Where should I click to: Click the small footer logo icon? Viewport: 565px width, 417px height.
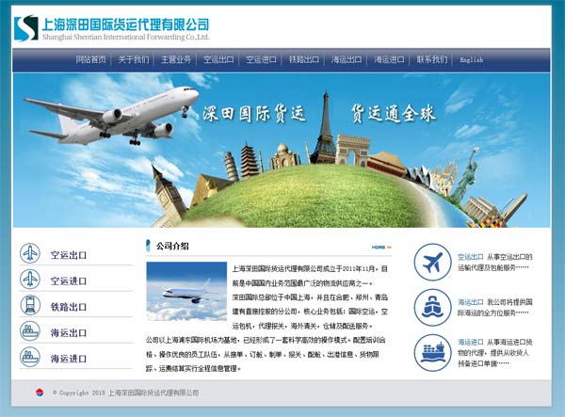(x=40, y=393)
